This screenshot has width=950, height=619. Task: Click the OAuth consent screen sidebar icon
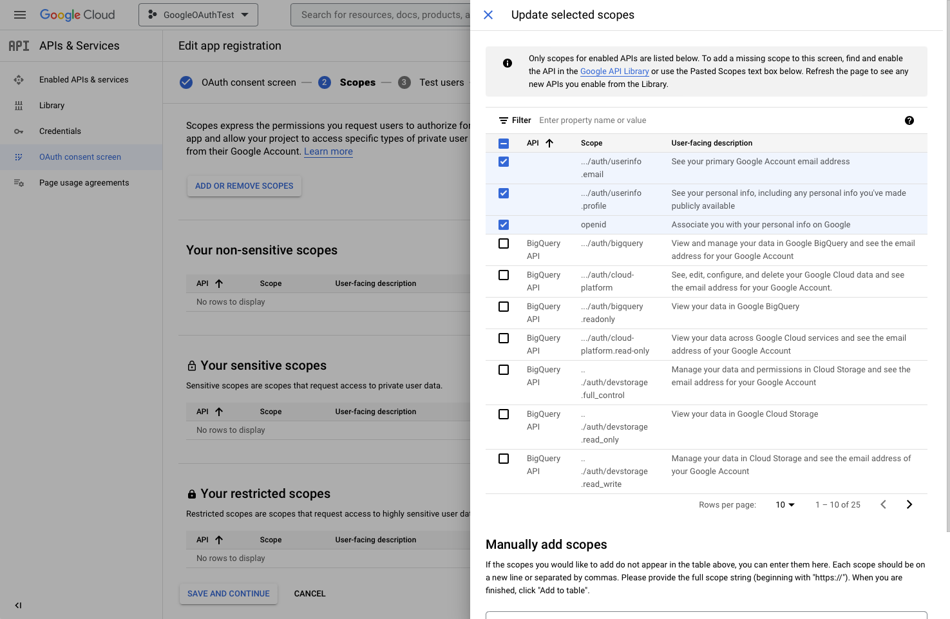pyautogui.click(x=19, y=157)
